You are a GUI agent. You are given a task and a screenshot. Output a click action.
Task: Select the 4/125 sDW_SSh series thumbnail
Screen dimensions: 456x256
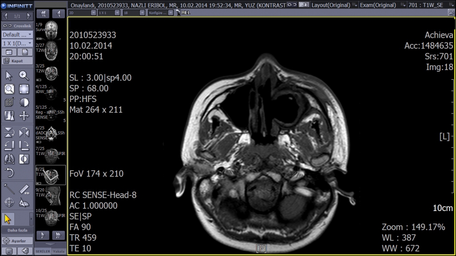click(x=51, y=93)
